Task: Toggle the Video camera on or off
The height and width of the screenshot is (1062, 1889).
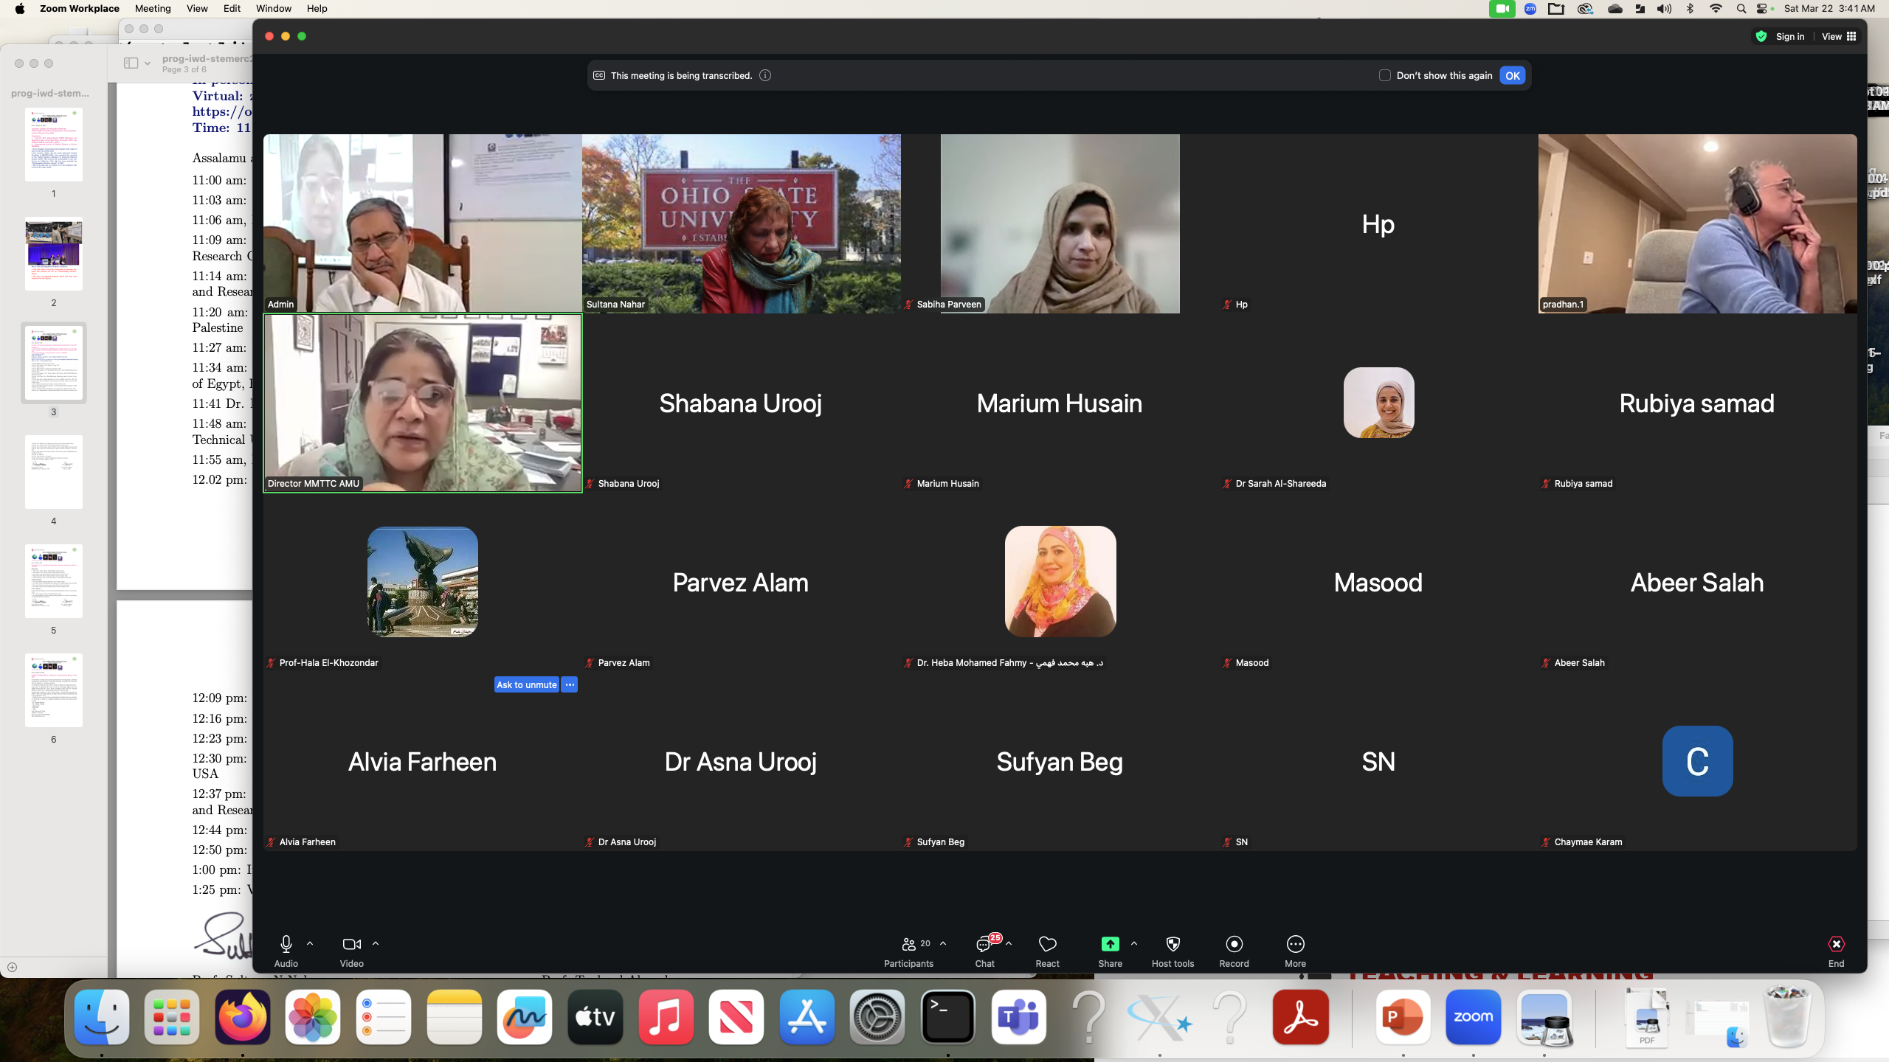Action: [x=351, y=944]
